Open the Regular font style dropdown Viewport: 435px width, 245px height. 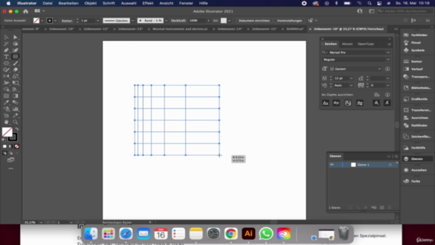pos(388,60)
